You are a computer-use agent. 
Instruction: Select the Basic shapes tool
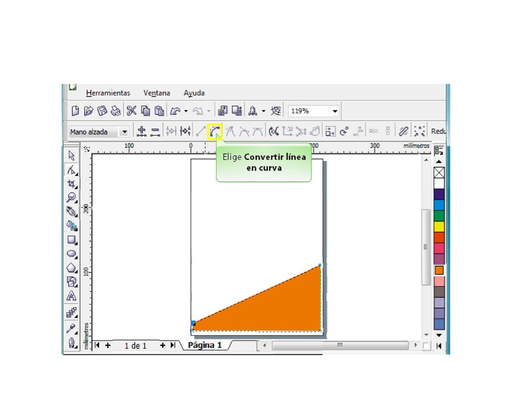tap(71, 282)
